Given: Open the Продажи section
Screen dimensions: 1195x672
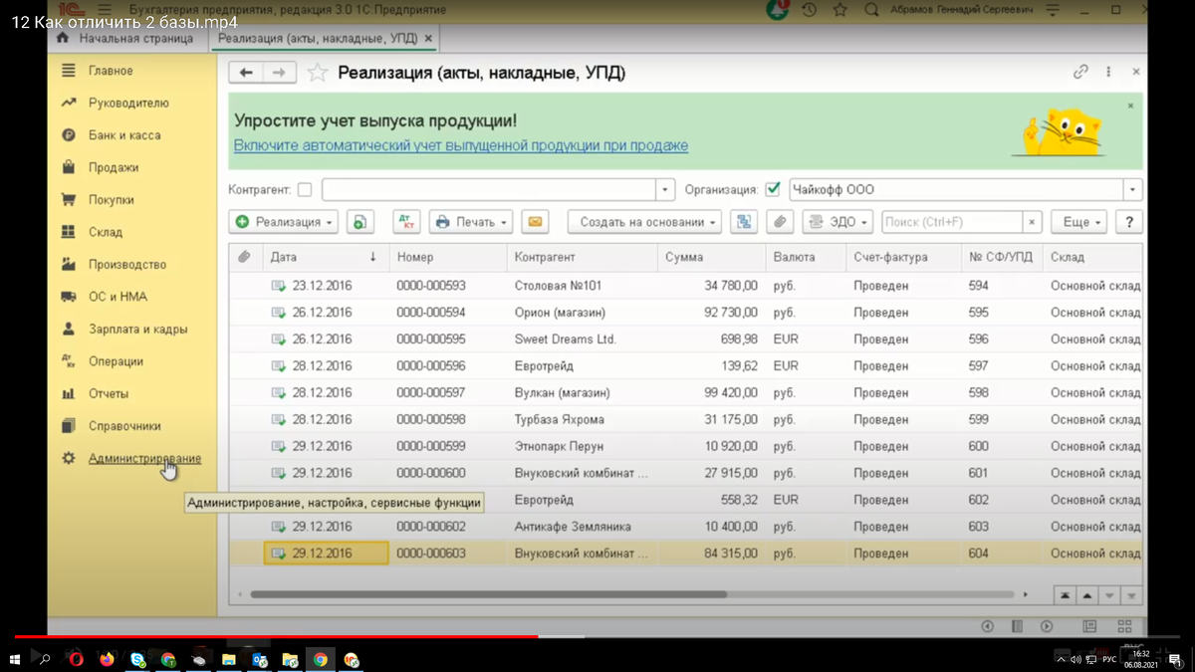Looking at the screenshot, I should click(113, 167).
